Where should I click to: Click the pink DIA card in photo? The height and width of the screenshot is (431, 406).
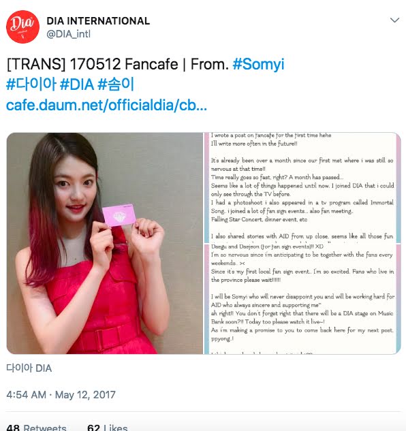tap(119, 215)
